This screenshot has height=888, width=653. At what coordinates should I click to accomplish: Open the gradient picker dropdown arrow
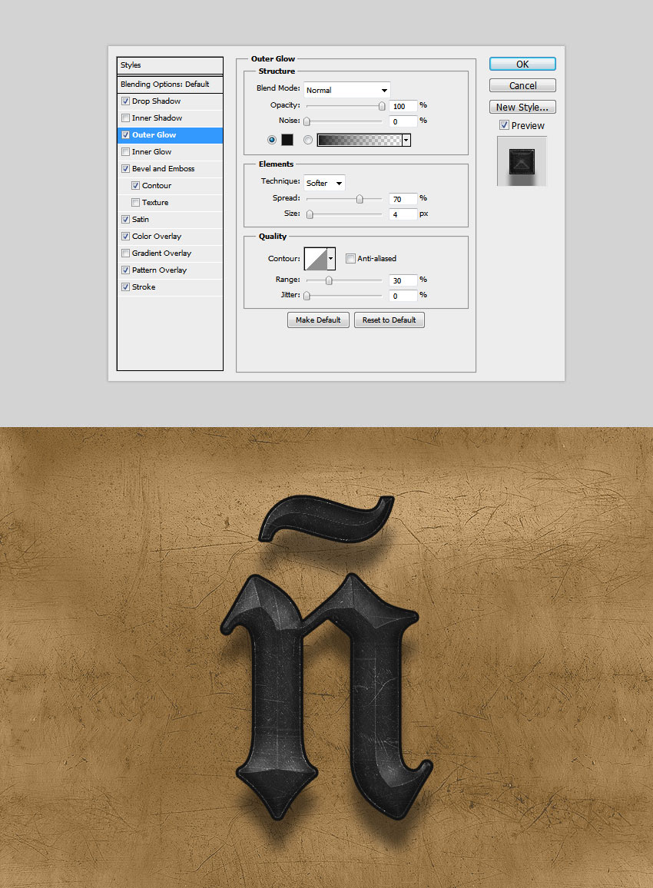[406, 140]
